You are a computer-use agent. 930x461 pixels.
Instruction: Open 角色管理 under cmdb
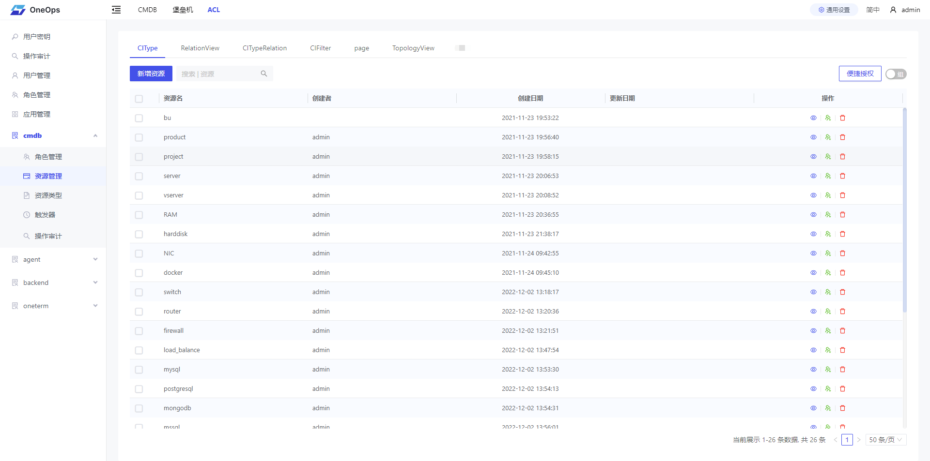[48, 157]
